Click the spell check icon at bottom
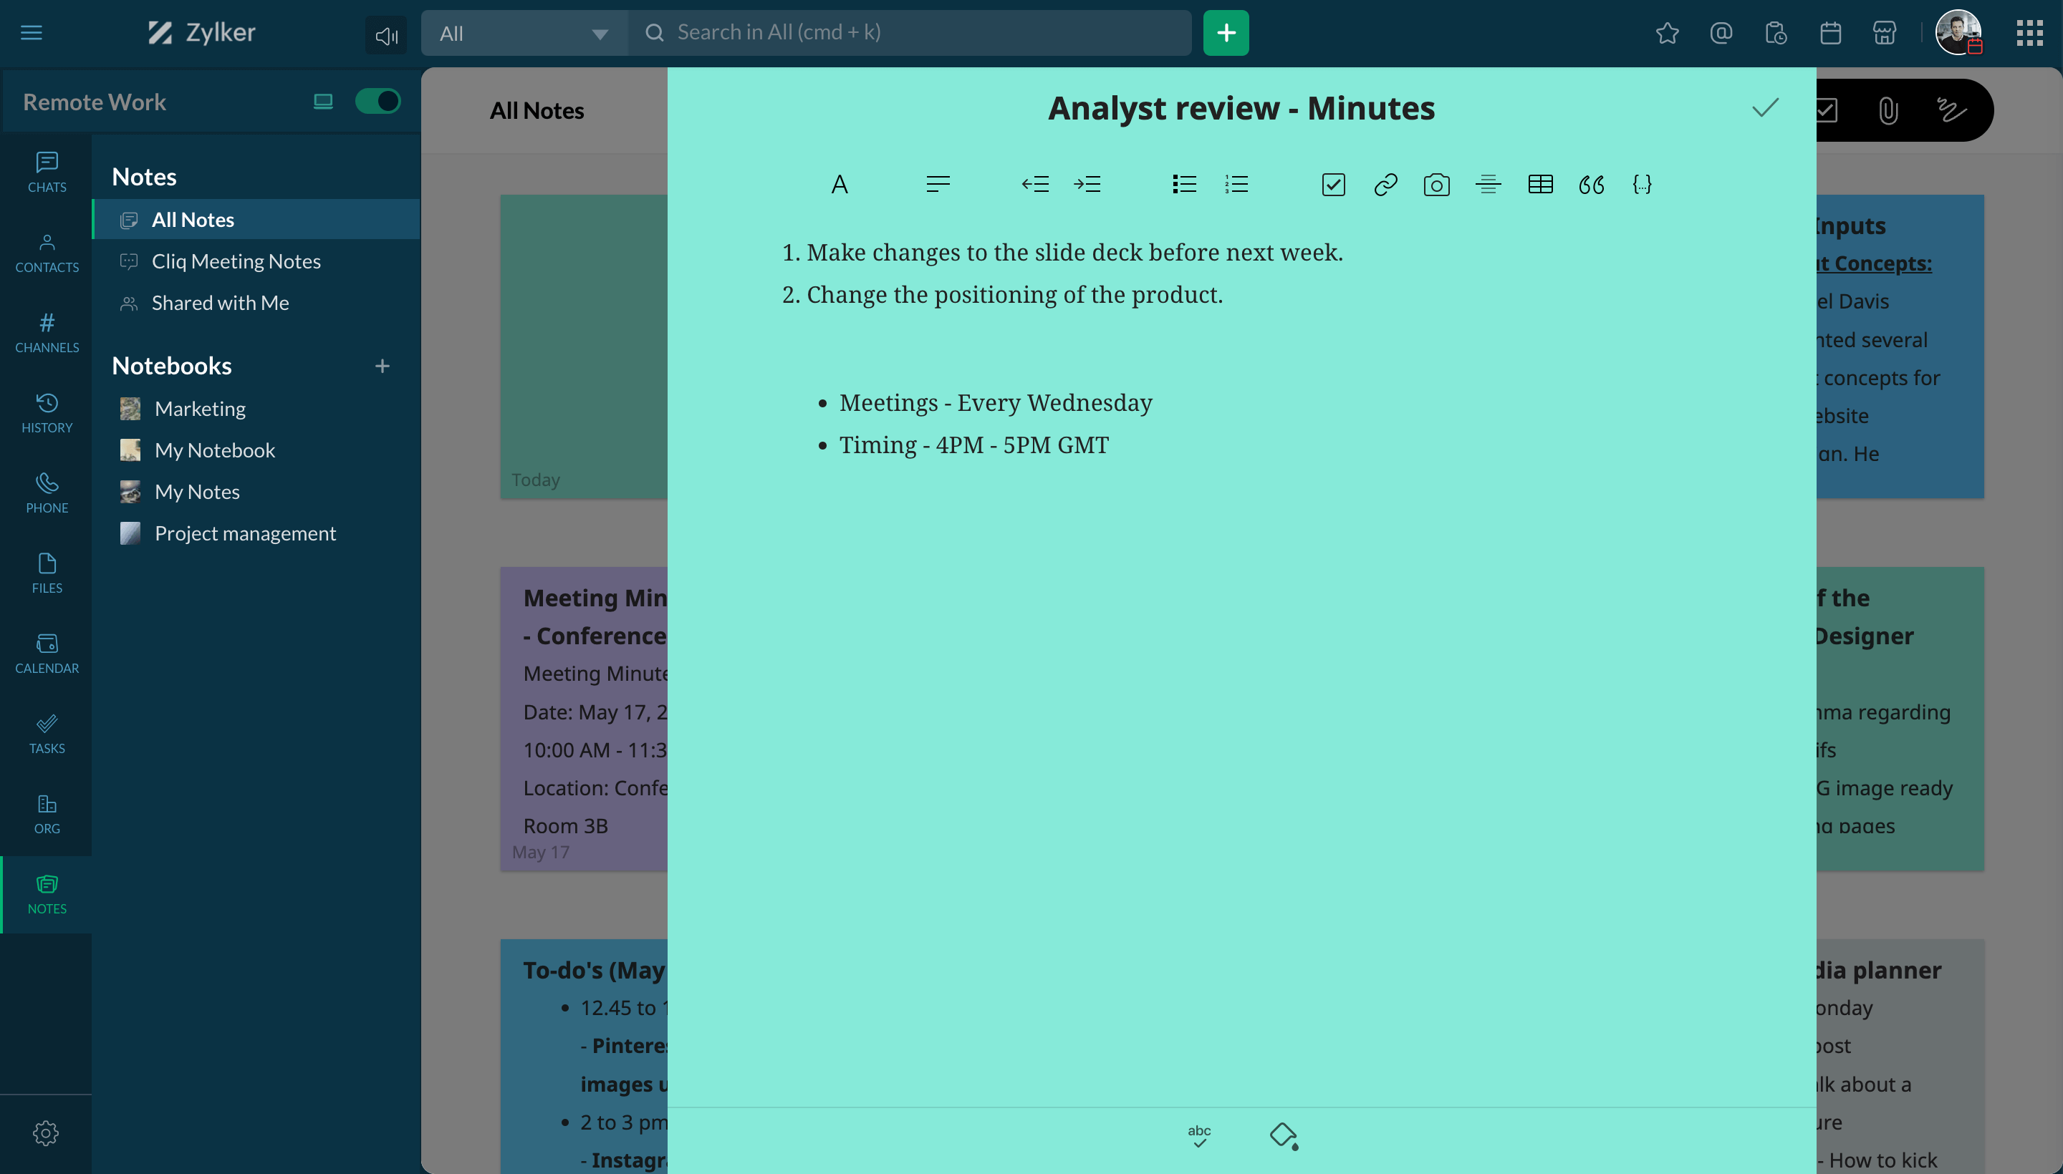 click(x=1200, y=1135)
